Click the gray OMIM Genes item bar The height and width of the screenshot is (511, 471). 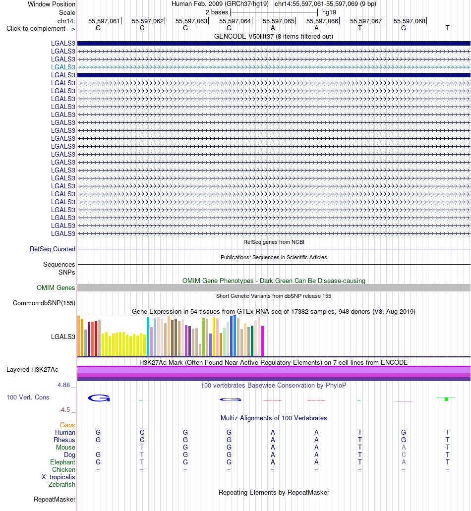coord(274,288)
